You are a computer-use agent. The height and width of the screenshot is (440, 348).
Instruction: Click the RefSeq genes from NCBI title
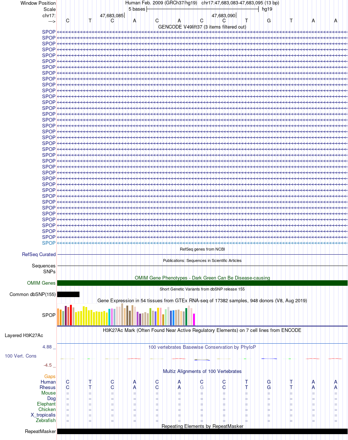click(x=202, y=249)
